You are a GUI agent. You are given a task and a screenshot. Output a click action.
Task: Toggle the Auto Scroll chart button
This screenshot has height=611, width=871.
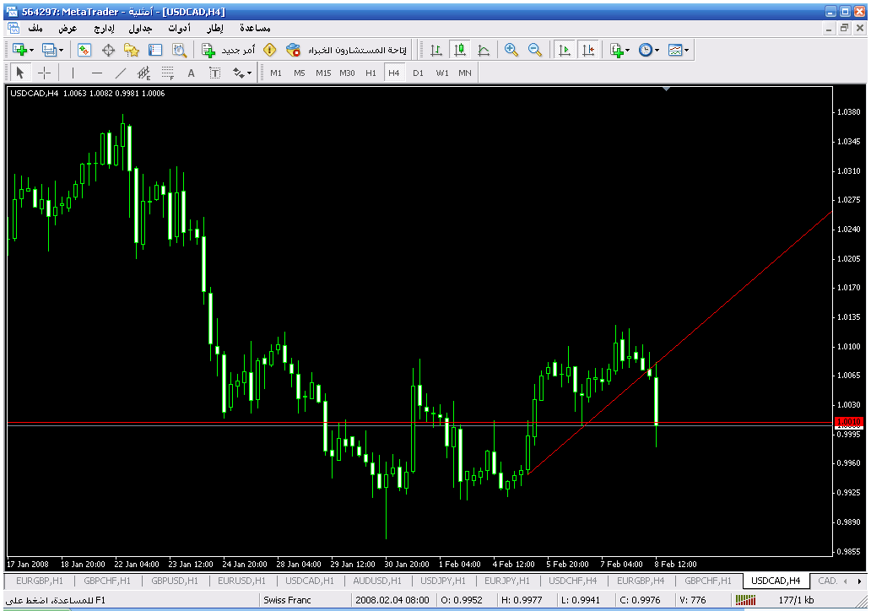click(564, 50)
